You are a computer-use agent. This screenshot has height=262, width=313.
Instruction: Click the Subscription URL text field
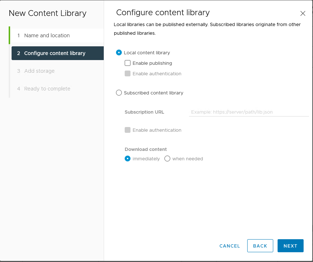coord(249,112)
